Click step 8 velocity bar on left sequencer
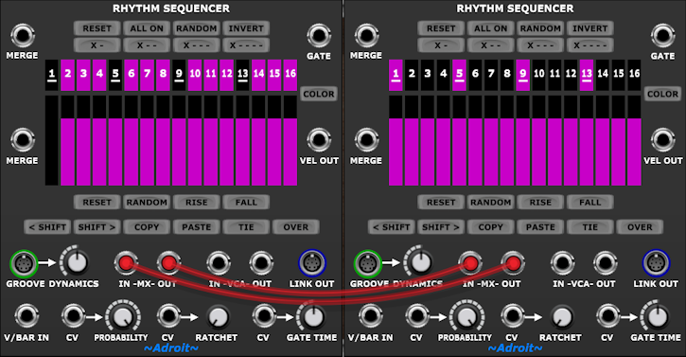The width and height of the screenshot is (686, 357). point(163,140)
